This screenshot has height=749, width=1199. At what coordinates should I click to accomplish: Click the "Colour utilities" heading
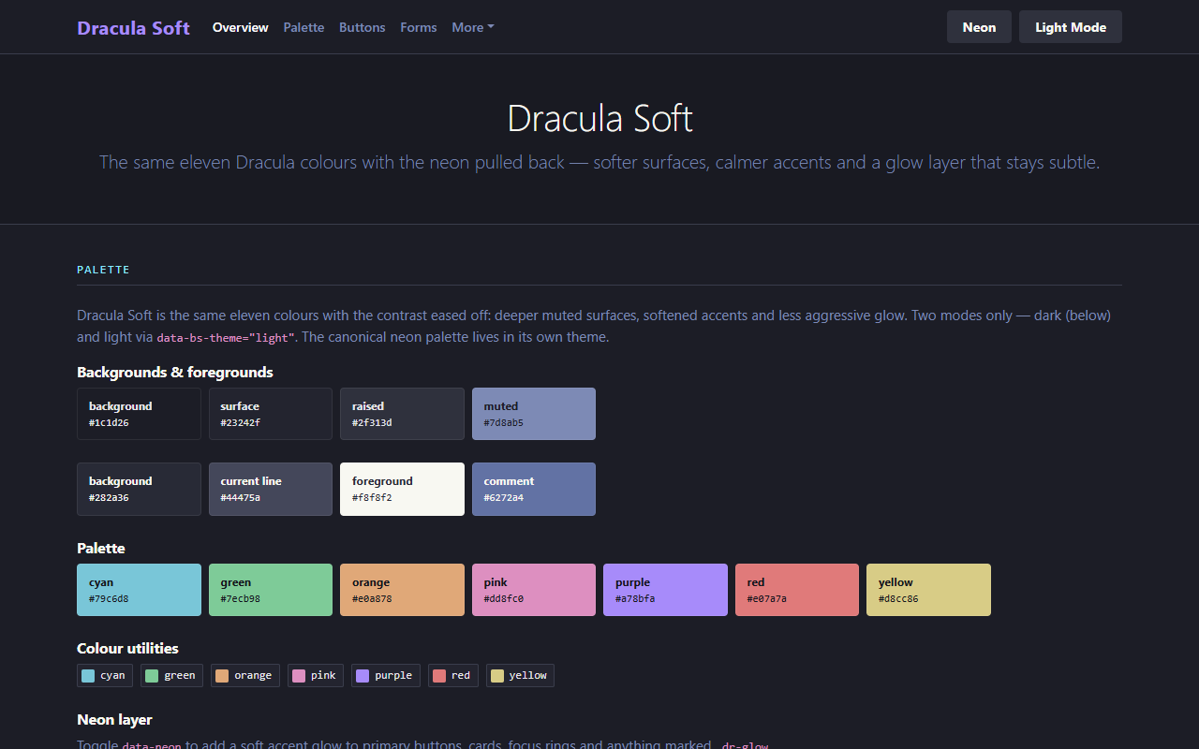point(127,648)
